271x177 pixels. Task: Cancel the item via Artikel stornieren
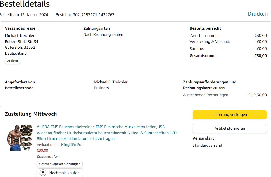(230, 128)
